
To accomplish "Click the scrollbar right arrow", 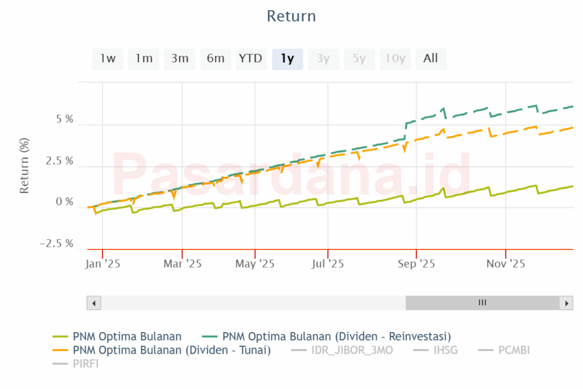I will pyautogui.click(x=566, y=303).
